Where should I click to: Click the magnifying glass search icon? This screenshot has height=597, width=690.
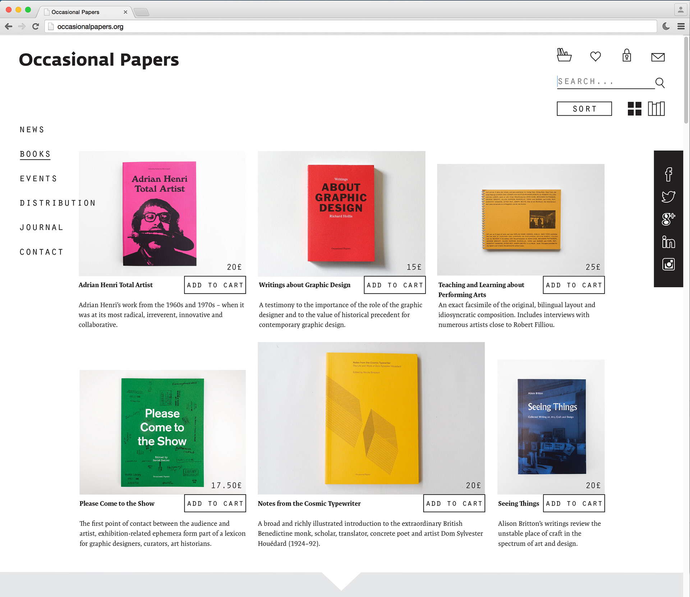660,83
